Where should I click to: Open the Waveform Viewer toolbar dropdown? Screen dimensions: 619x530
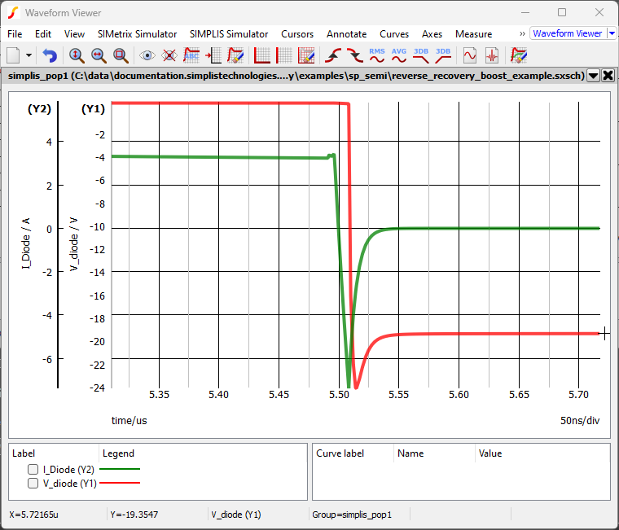612,33
